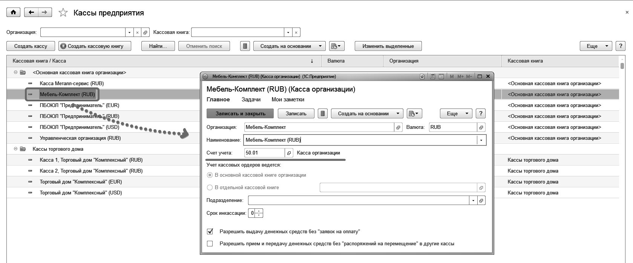Screen dimensions: 633x263
Task: Add Кассы предприятия to favorites star
Action: tap(63, 13)
